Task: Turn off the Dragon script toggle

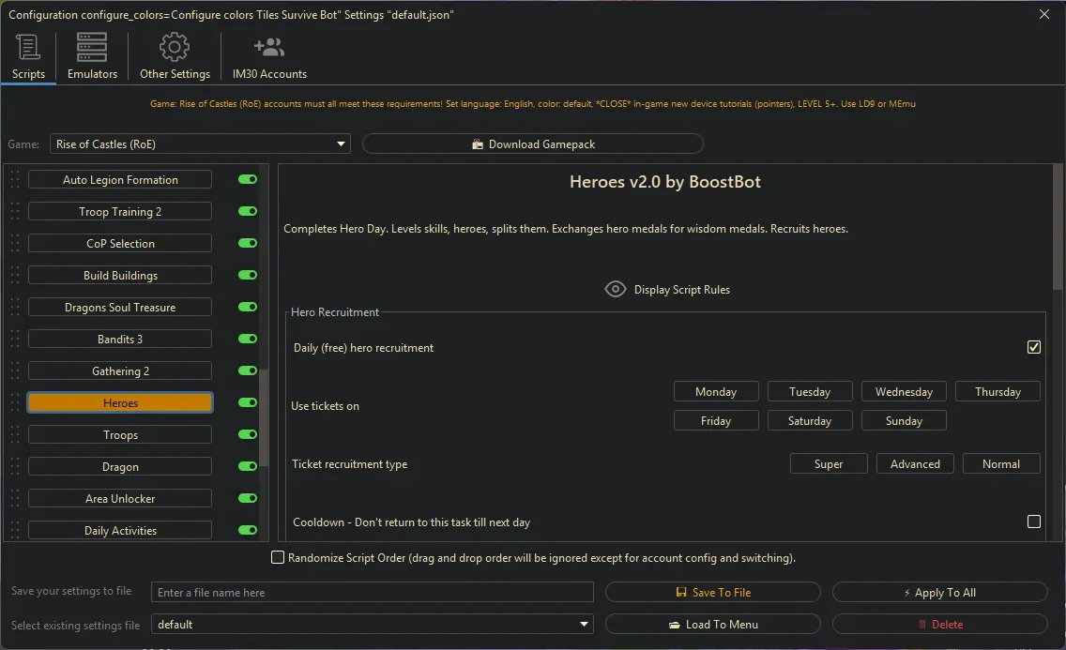Action: pyautogui.click(x=248, y=466)
